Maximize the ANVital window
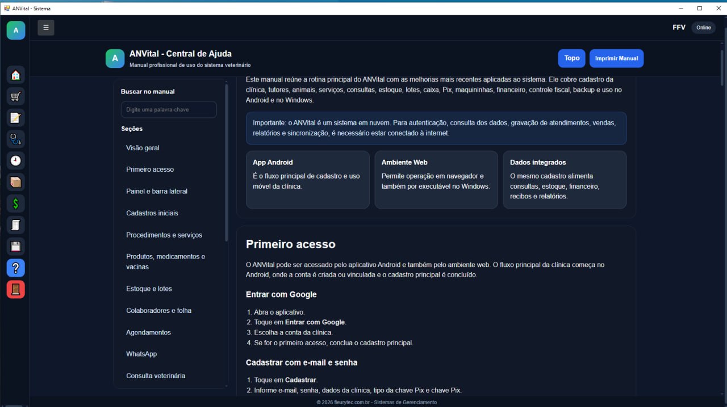 (699, 8)
